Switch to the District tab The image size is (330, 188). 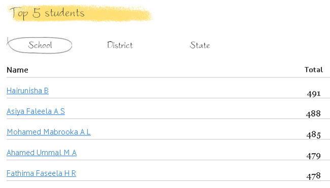coord(120,45)
